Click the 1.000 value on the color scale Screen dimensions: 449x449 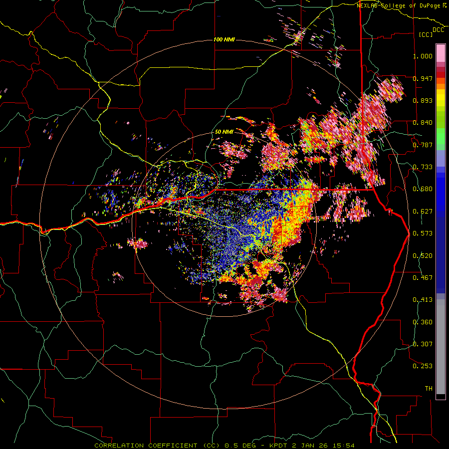423,56
